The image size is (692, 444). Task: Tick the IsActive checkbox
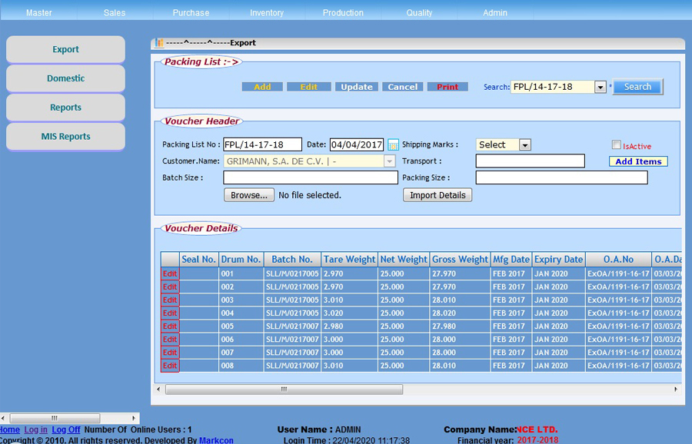pos(616,145)
